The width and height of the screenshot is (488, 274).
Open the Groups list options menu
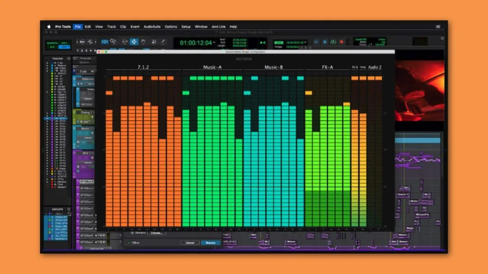click(x=69, y=209)
